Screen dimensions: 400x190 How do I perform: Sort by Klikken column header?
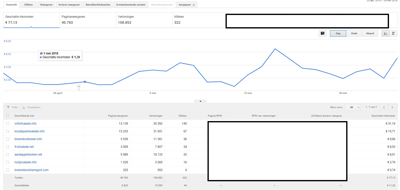183,116
